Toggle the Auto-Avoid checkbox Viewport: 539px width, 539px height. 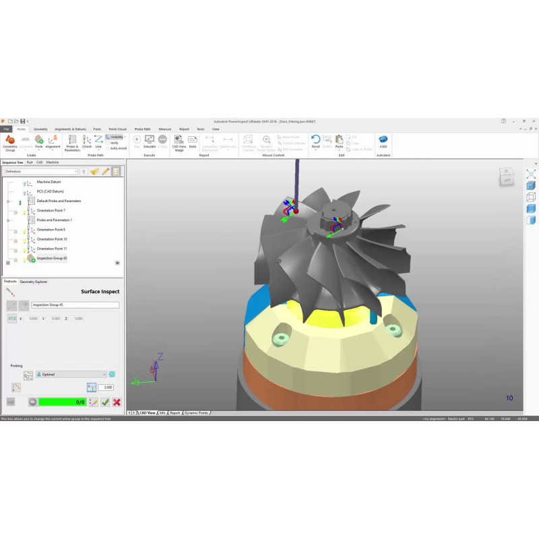tap(108, 148)
